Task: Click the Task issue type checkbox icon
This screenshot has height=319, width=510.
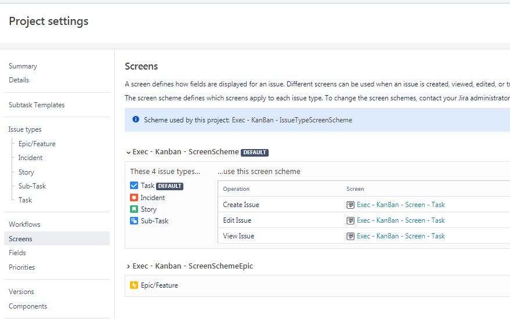Action: [134, 186]
